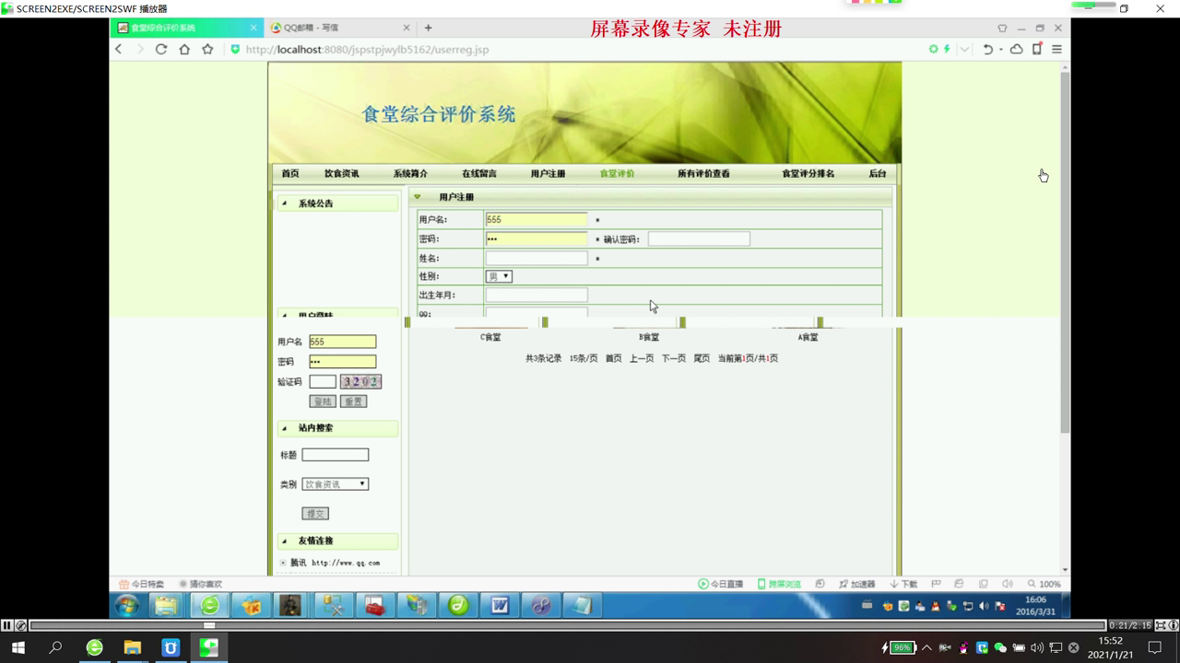Click sidebar login 用户名 field

click(x=342, y=342)
